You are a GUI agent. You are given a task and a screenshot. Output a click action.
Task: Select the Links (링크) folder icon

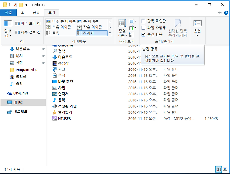[55, 69]
